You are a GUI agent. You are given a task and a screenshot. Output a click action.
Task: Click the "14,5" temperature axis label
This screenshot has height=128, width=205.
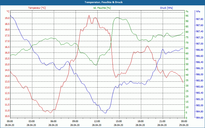tap(7, 70)
